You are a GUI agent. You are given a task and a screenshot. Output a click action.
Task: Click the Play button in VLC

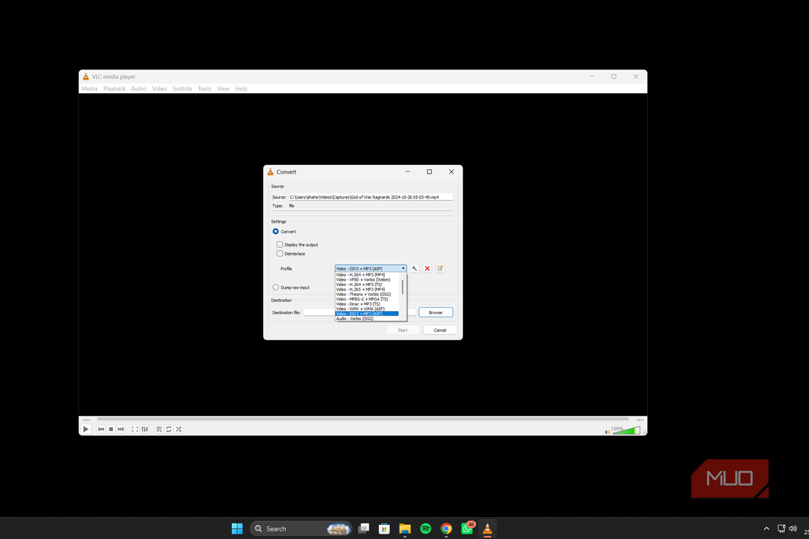click(86, 429)
